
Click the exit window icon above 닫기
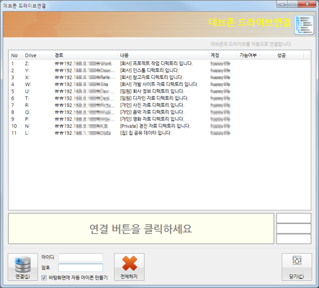(297, 260)
